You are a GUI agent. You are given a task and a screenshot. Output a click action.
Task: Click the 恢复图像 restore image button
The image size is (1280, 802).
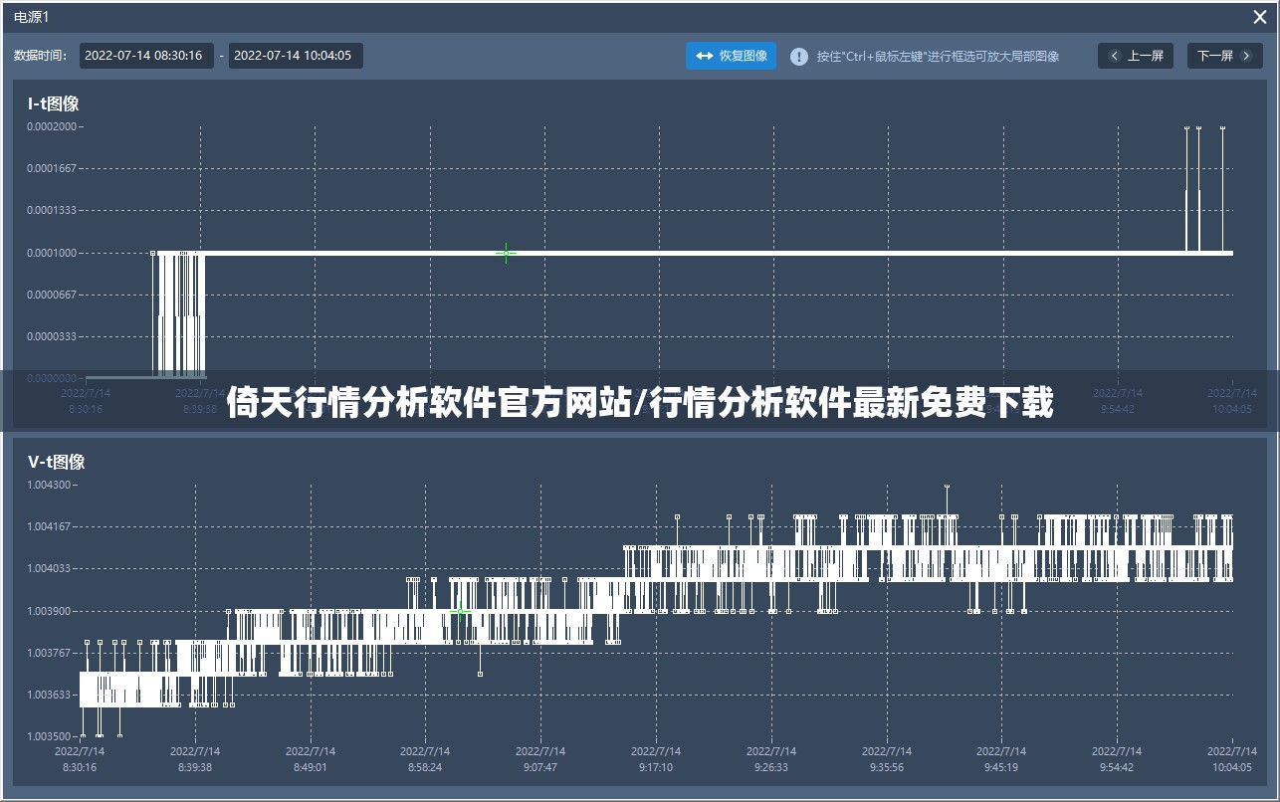click(731, 56)
